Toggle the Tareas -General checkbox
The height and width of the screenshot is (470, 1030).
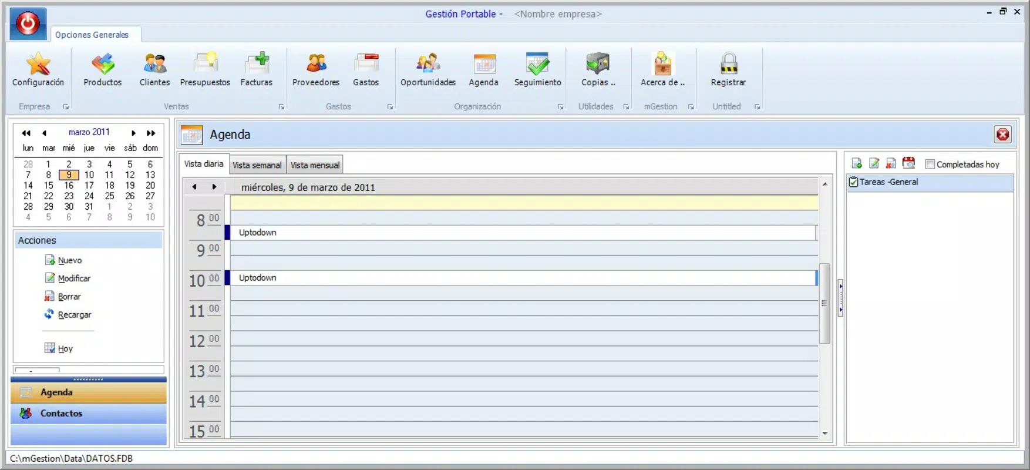pos(853,182)
